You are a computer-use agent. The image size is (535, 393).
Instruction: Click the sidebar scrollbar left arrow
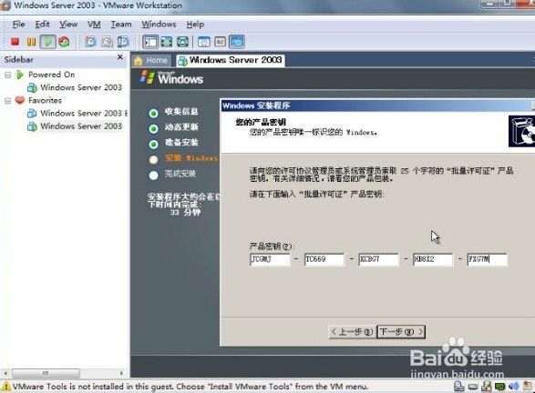point(5,373)
